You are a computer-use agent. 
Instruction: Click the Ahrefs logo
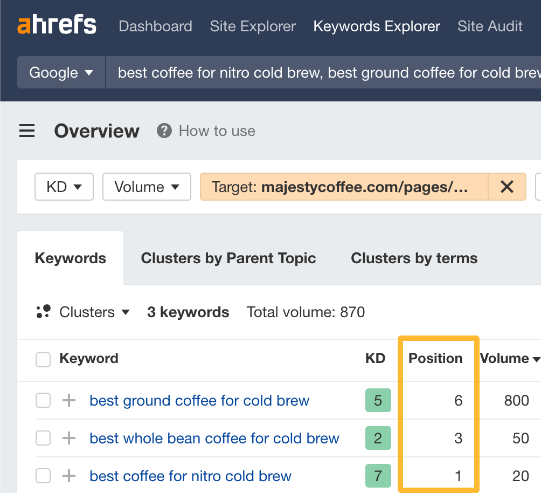pyautogui.click(x=57, y=25)
